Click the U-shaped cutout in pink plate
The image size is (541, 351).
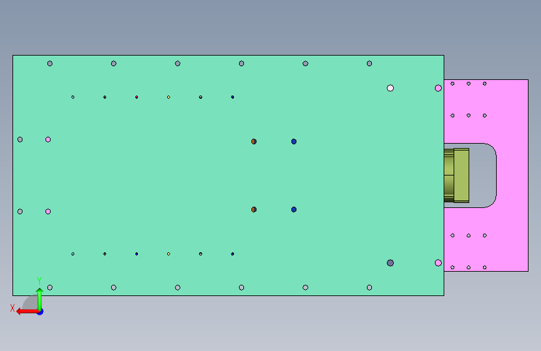(x=482, y=175)
